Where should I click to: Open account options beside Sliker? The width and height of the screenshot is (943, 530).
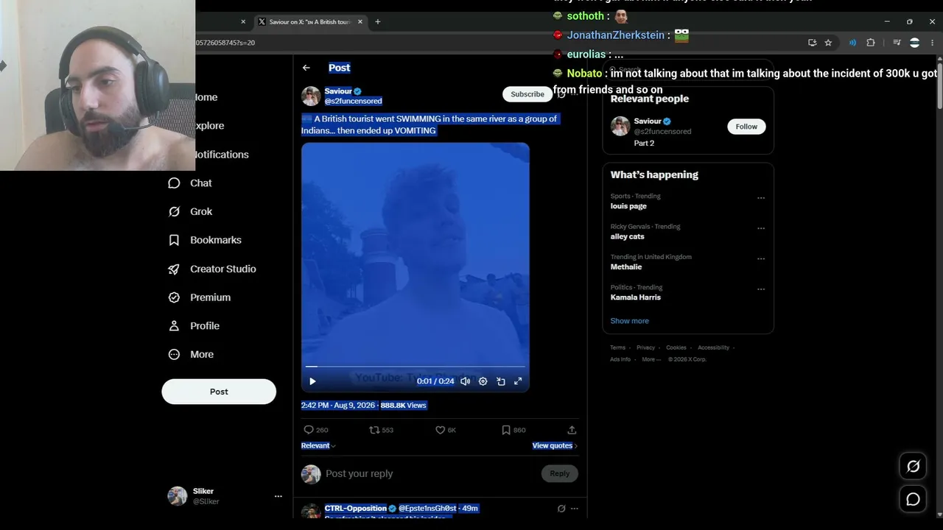[x=278, y=497]
